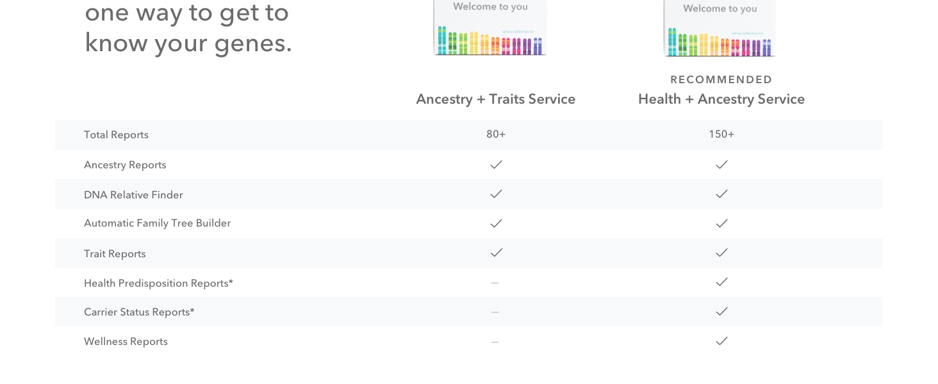Screen dimensions: 938x384
Task: Click Trait Reports checkmark under Health + Ancestry
Action: 721,253
